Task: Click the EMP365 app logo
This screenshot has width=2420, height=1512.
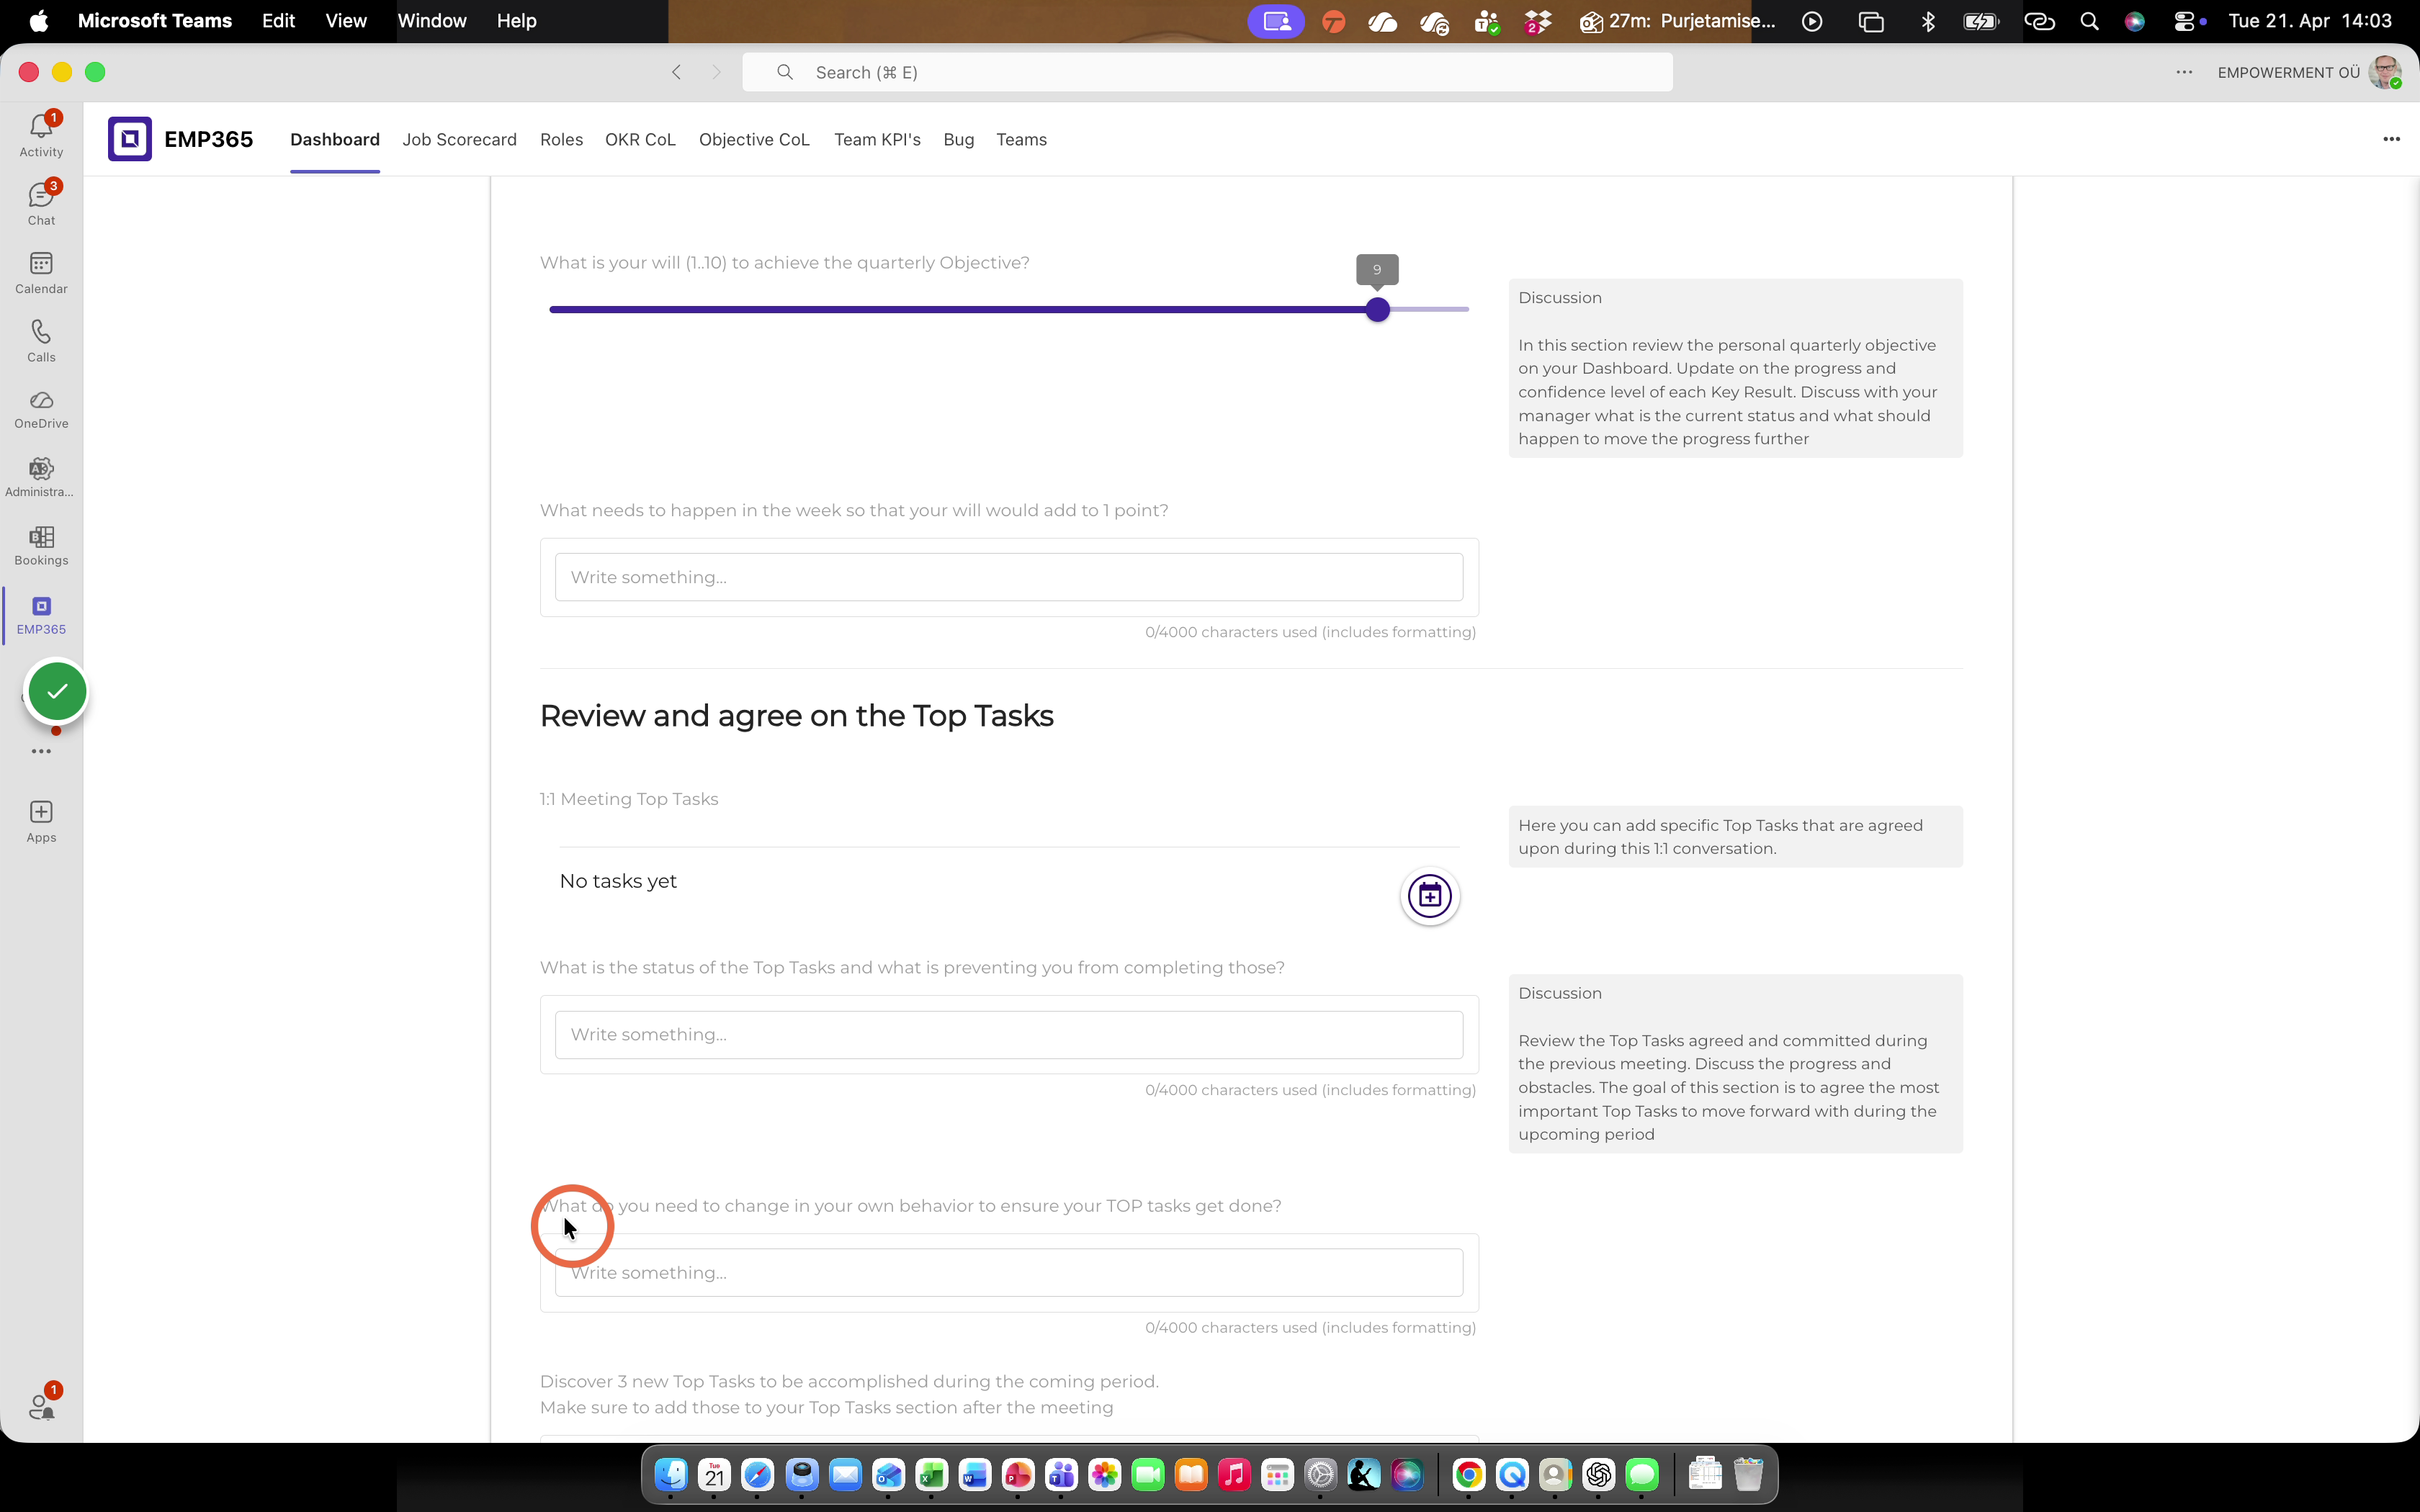Action: [130, 139]
